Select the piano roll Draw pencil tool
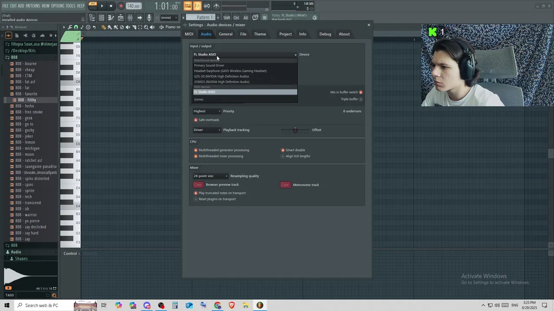Image resolution: width=554 pixels, height=311 pixels. [103, 27]
